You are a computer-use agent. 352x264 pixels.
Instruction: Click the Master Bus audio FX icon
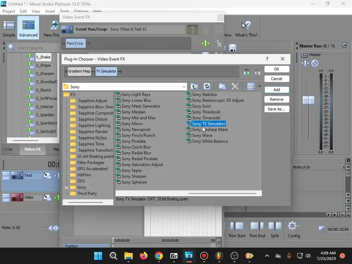coord(305,63)
